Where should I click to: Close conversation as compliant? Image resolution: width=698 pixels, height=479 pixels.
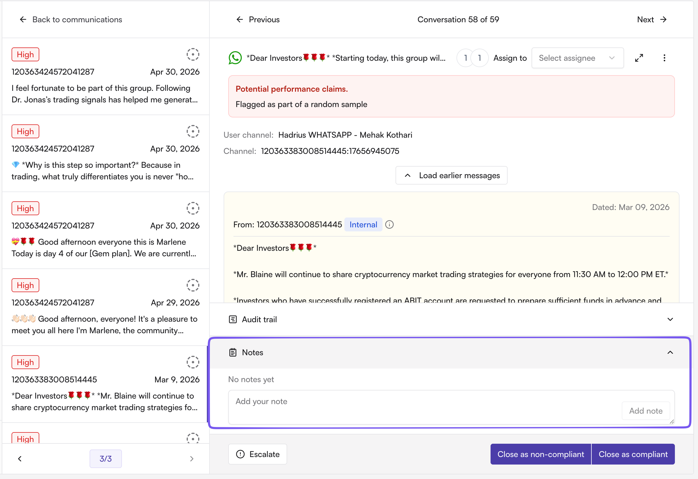(x=633, y=454)
